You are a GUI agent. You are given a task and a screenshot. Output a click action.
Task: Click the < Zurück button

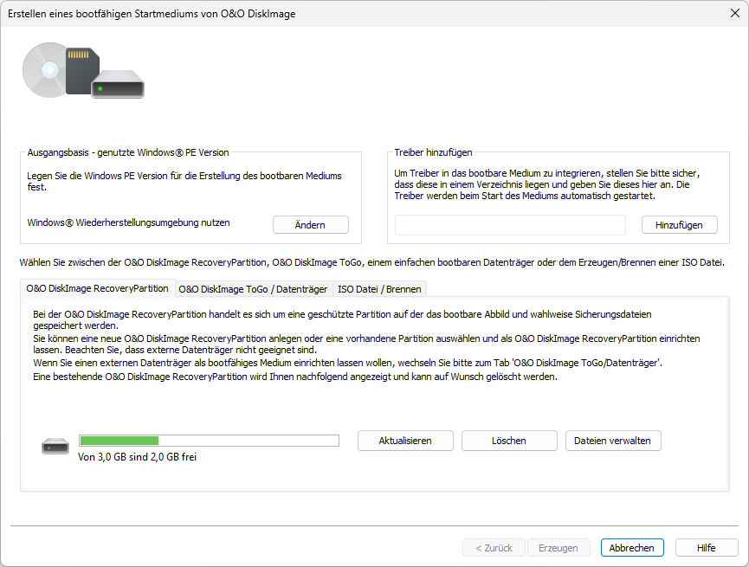click(494, 548)
